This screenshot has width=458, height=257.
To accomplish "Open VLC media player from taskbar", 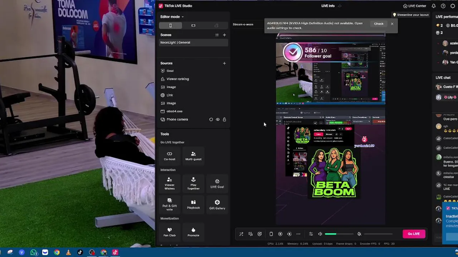I will 68,252.
